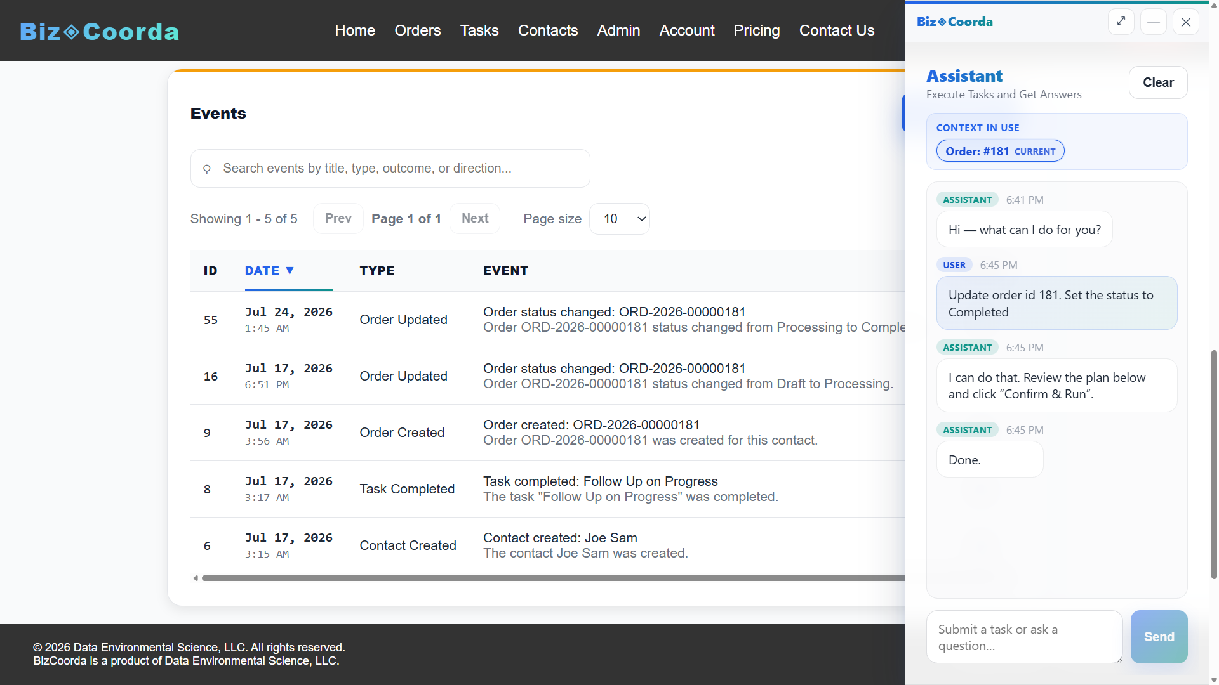
Task: Select event row with ID 55
Action: click(x=547, y=320)
